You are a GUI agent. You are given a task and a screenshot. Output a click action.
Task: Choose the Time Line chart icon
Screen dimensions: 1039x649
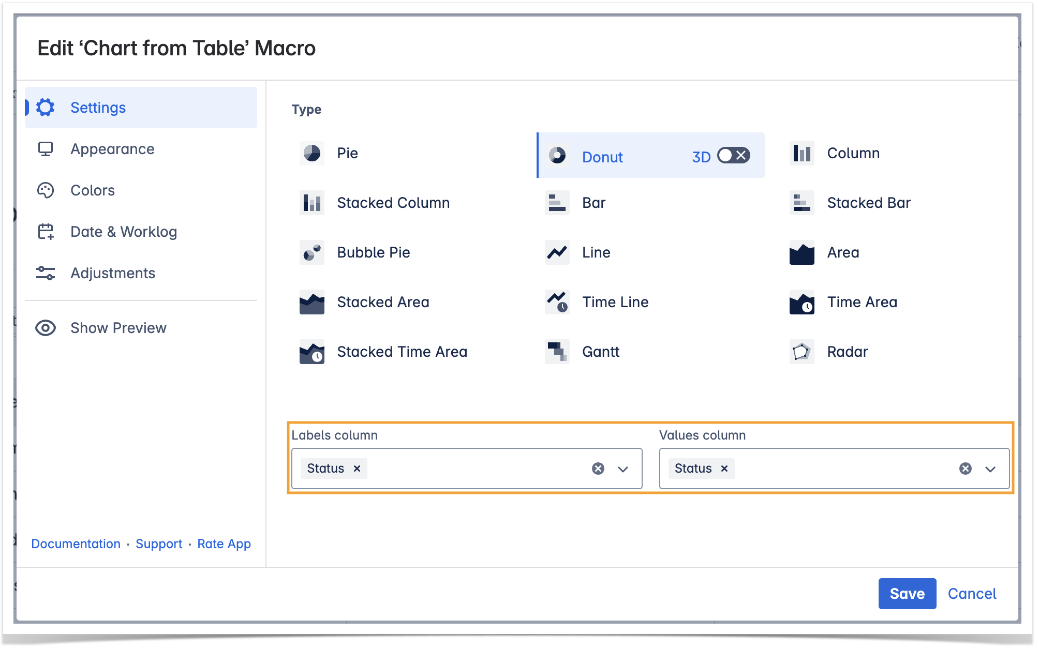pyautogui.click(x=557, y=302)
